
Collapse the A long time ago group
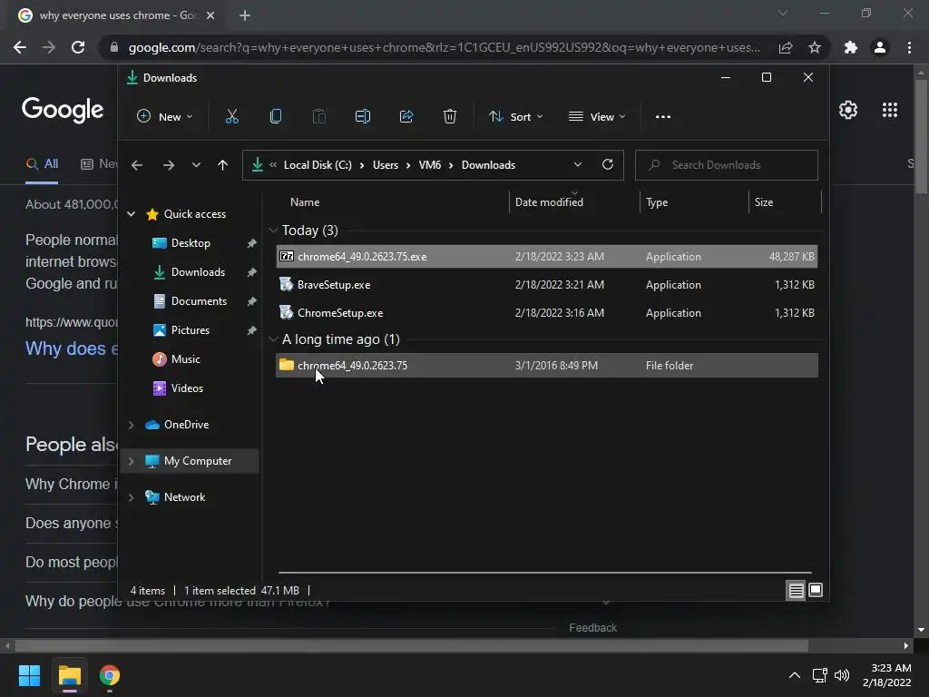point(273,339)
